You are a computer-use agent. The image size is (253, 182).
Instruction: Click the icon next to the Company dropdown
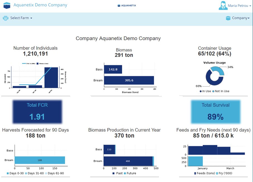[x=228, y=18]
